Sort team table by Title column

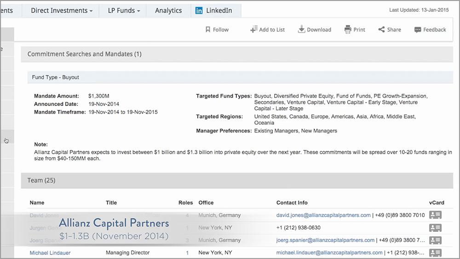[111, 203]
